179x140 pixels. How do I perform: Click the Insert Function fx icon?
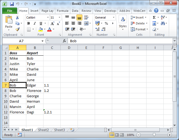coord(64,41)
